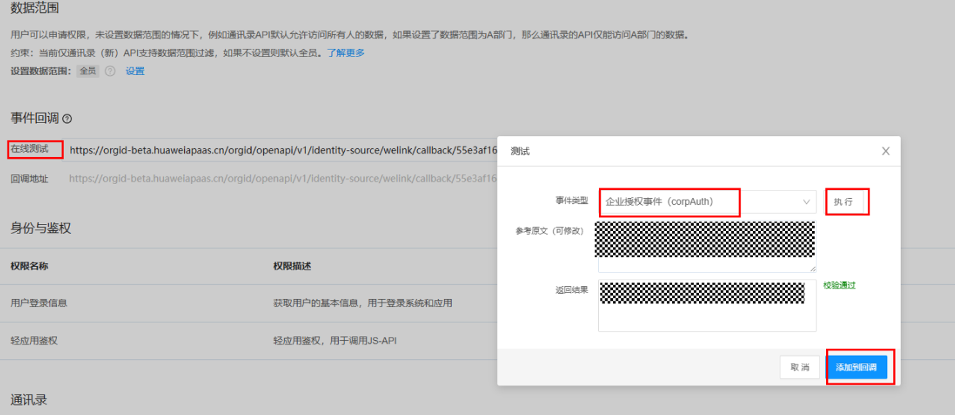Click the help icon beside 事件回调 heading

[x=67, y=119]
